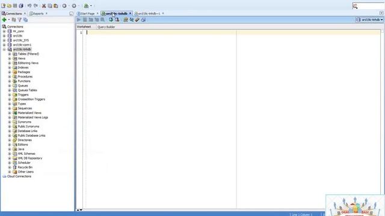Open the SQL Worksheet icon's dropdown arrow

[x=91, y=5]
